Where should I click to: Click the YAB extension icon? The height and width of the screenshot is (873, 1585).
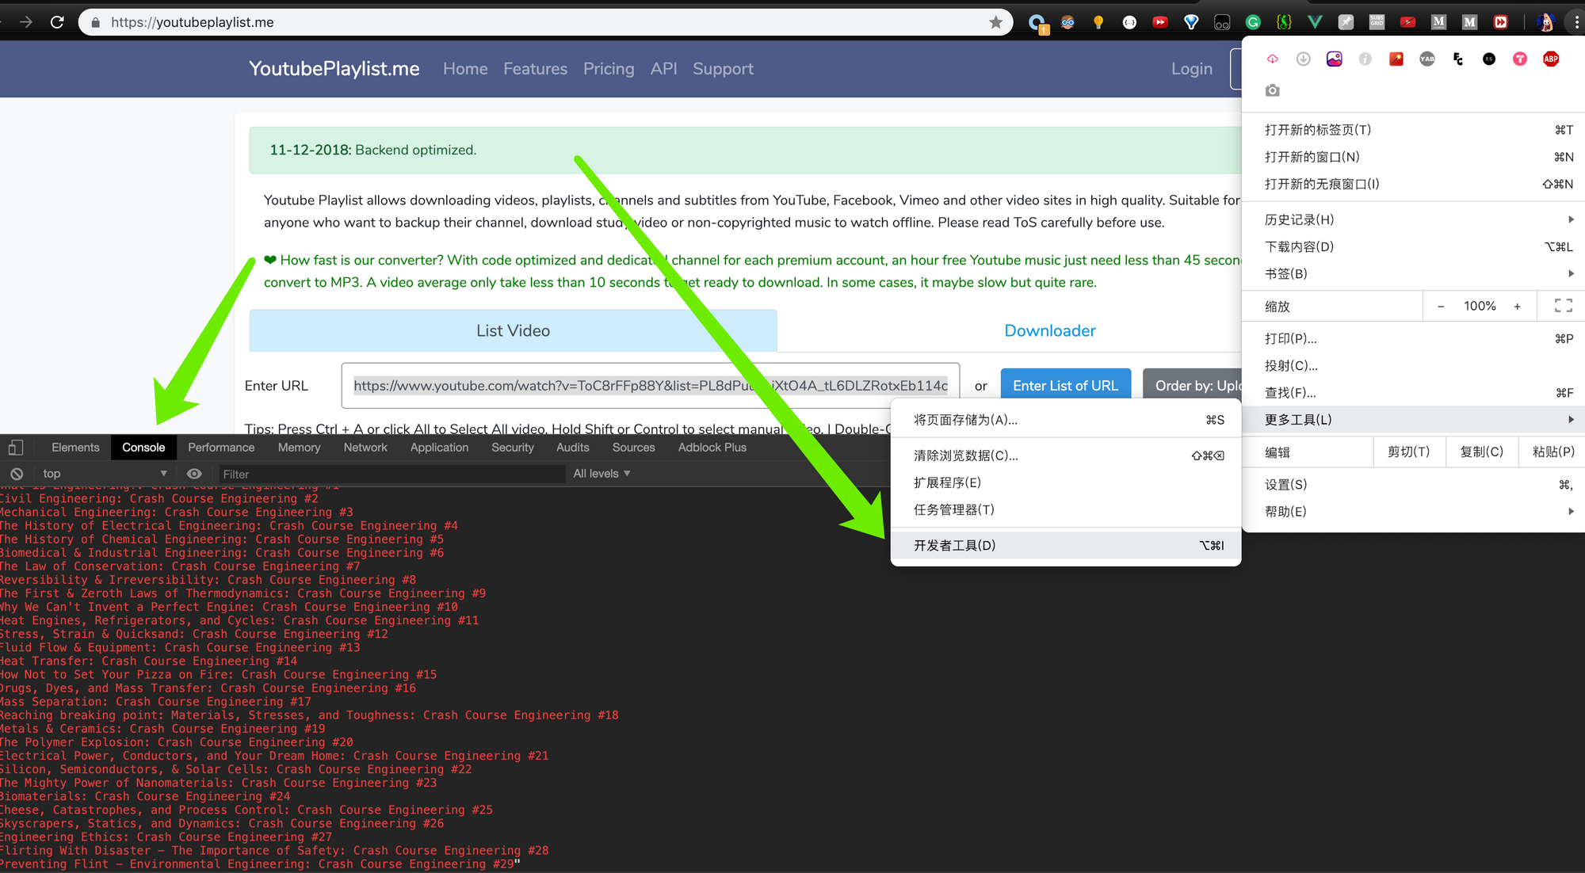click(1426, 59)
